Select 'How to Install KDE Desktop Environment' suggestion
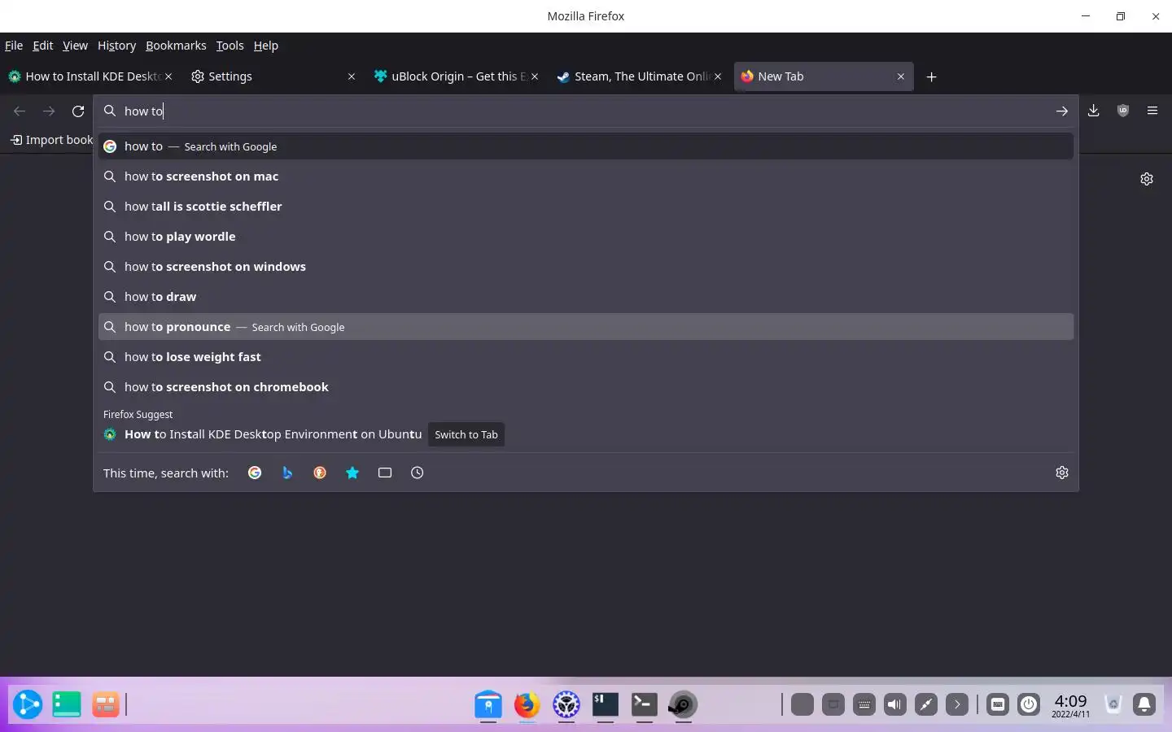This screenshot has width=1172, height=732. tap(586, 434)
